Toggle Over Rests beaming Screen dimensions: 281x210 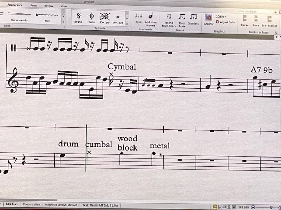[x=182, y=21]
